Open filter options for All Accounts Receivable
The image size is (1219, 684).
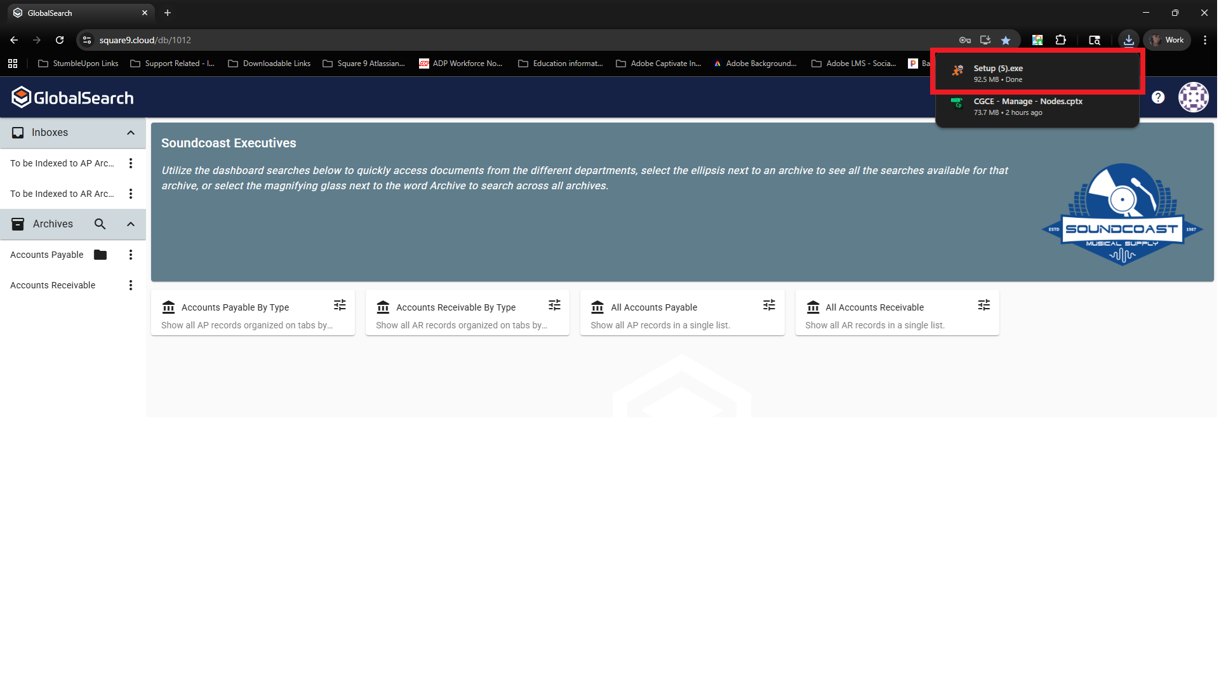(983, 305)
